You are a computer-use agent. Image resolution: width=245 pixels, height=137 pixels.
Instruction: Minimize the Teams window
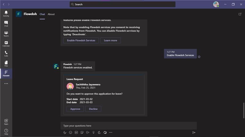point(225,4)
